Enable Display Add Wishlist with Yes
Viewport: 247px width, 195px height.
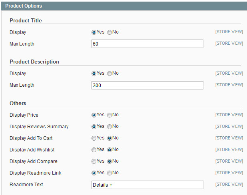[94, 150]
